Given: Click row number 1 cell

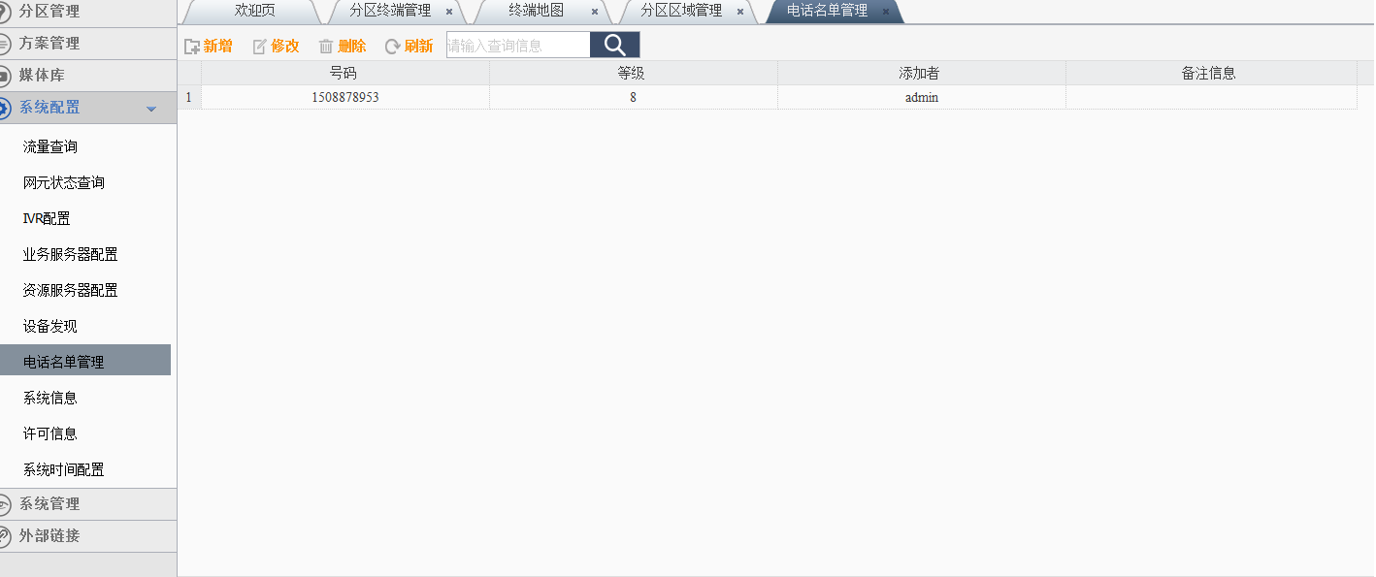Looking at the screenshot, I should point(188,97).
